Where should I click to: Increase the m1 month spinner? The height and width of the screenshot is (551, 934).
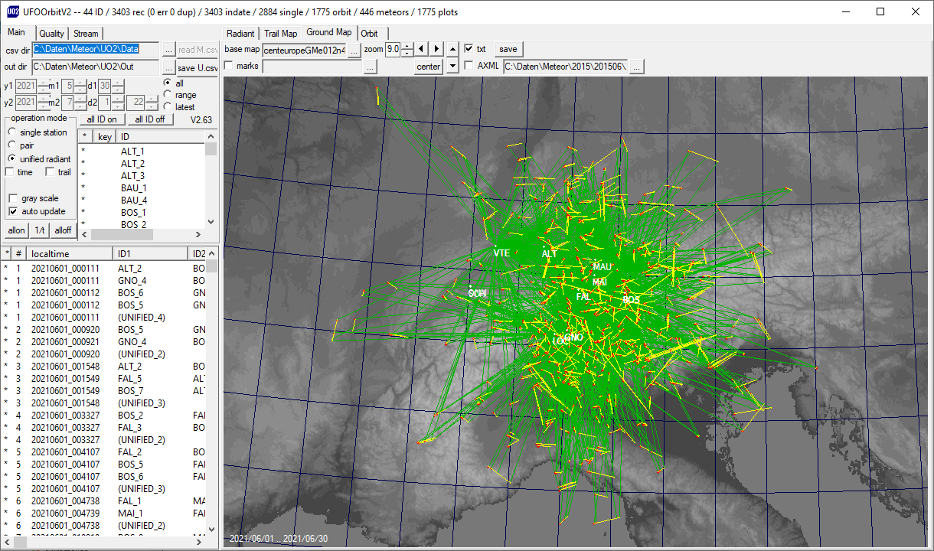[x=80, y=82]
